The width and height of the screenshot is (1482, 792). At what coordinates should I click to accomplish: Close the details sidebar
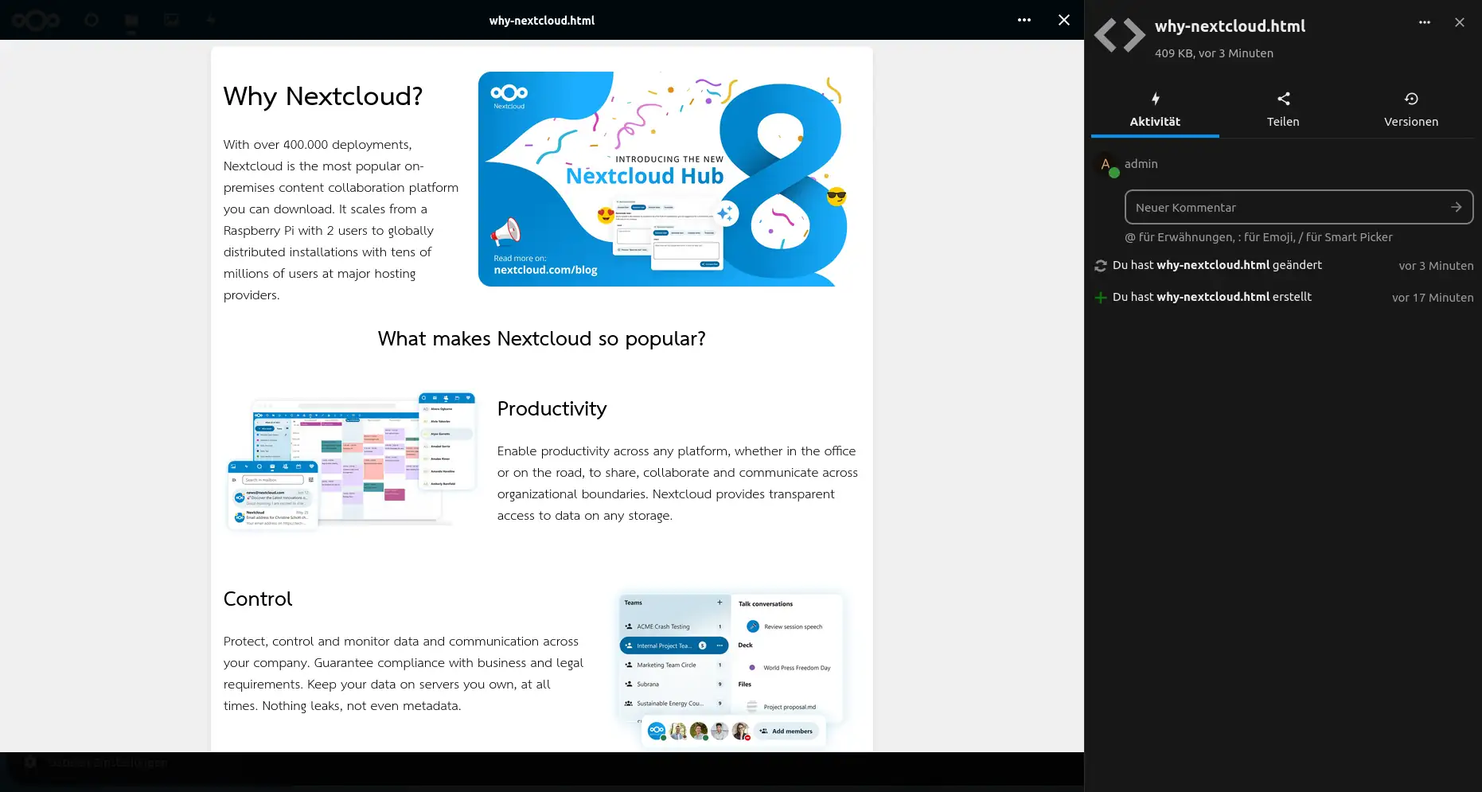pos(1460,22)
